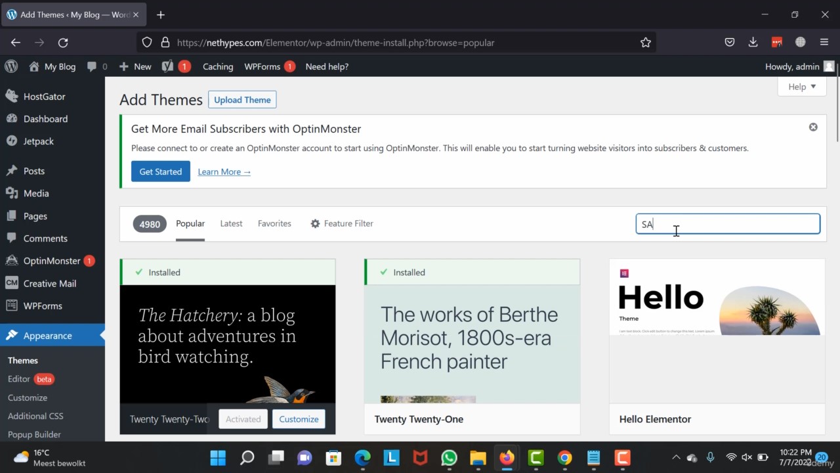Viewport: 840px width, 473px height.
Task: Click the Creative Mail CM icon
Action: pos(12,283)
